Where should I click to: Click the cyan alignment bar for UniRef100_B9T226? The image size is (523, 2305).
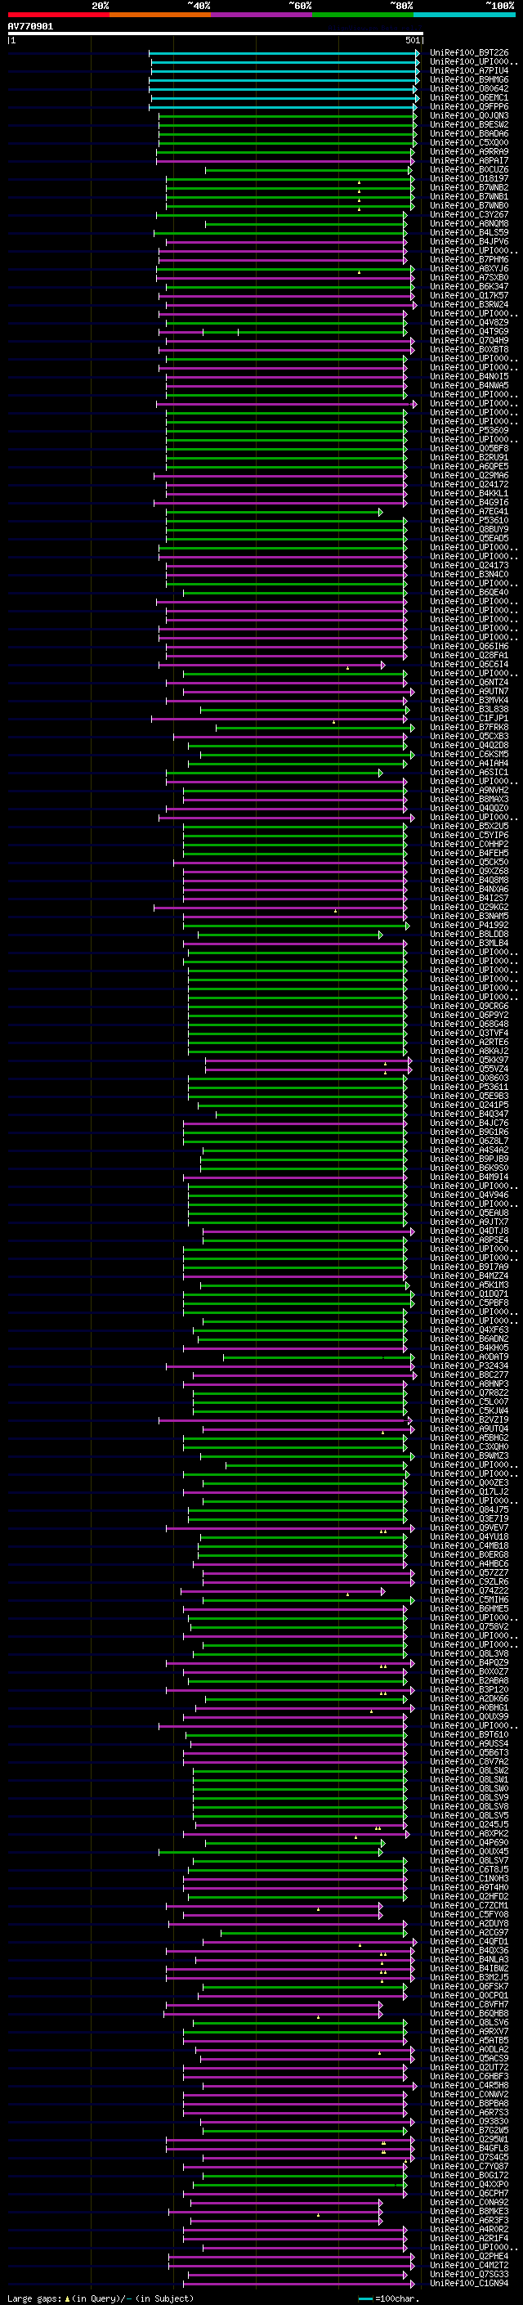point(283,53)
